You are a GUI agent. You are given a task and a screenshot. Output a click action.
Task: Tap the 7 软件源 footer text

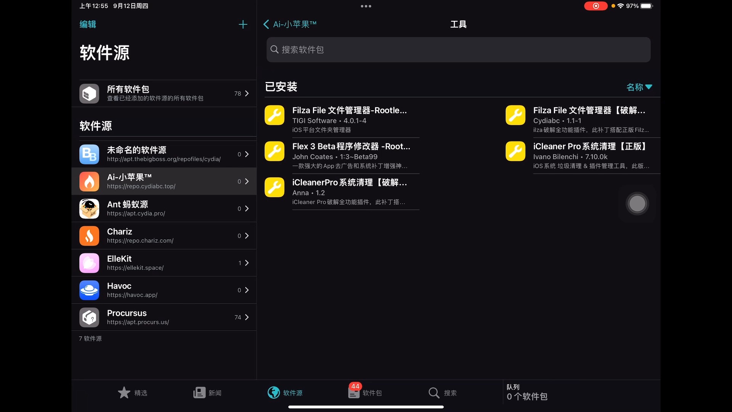point(90,339)
